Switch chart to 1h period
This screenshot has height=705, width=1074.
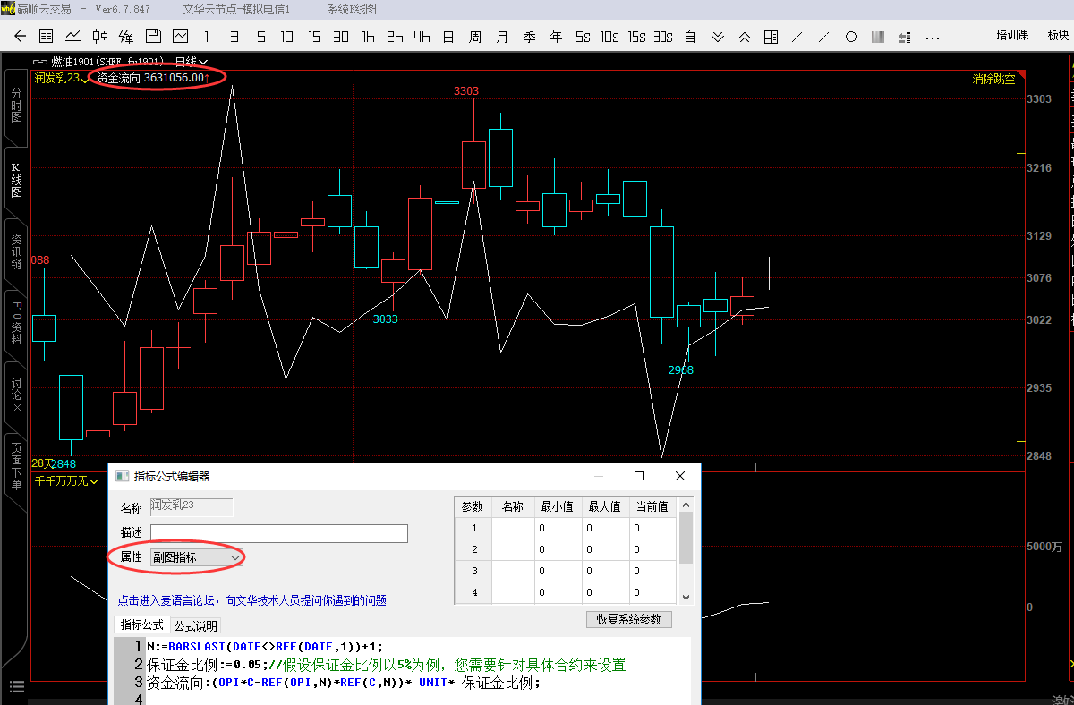368,37
